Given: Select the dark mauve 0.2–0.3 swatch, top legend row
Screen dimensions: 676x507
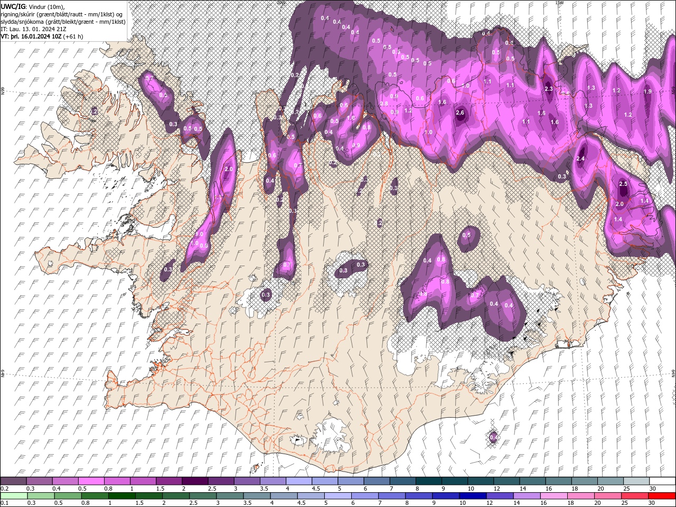Looking at the screenshot, I should [13, 481].
